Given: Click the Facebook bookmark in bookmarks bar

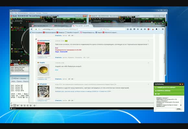Looking at the screenshot, I should point(100,33).
